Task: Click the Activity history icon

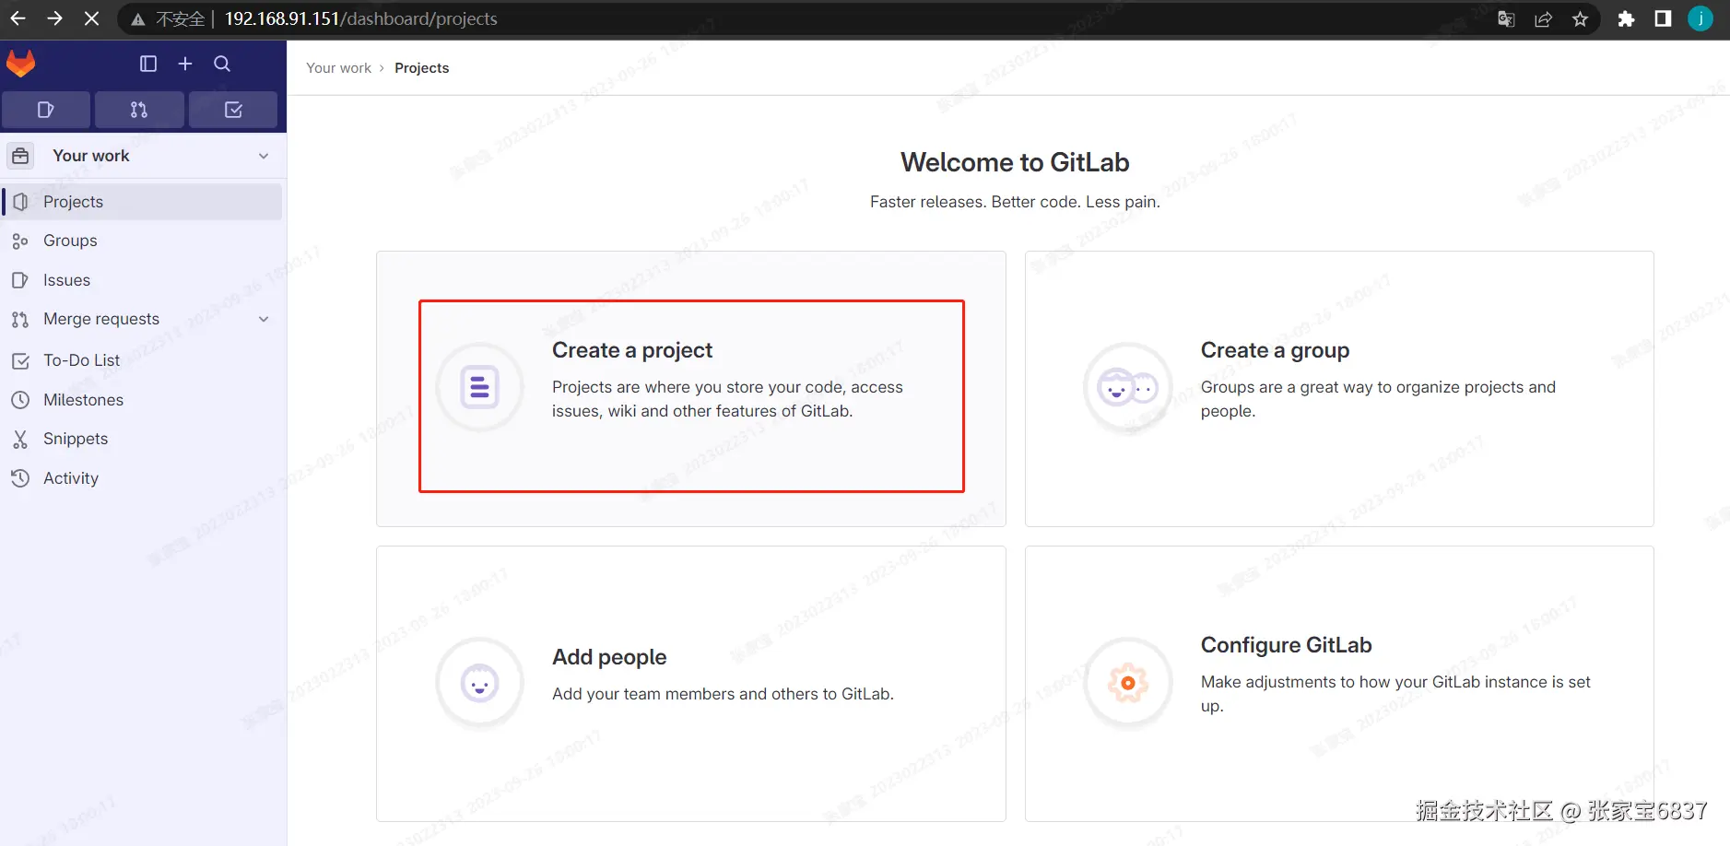Action: tap(20, 478)
